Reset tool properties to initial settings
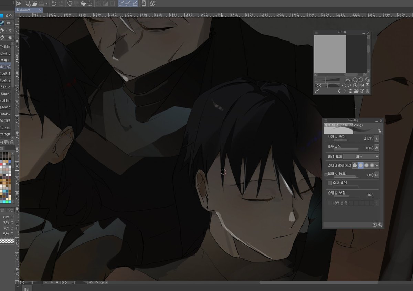 coord(375,225)
